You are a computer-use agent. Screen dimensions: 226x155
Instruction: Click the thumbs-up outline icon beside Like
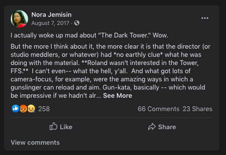[53, 126]
